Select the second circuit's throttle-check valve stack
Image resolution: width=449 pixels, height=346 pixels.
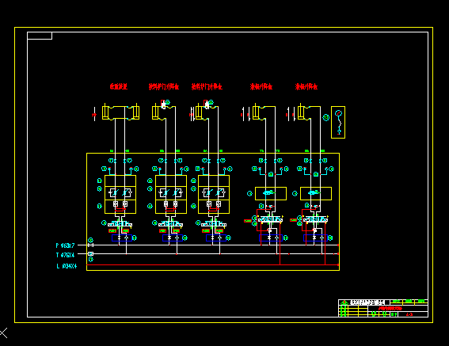pos(171,195)
